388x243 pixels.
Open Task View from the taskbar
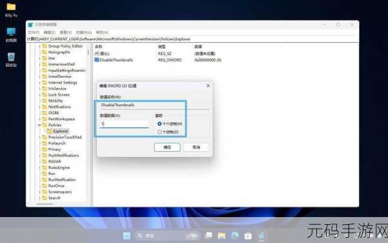[209, 236]
